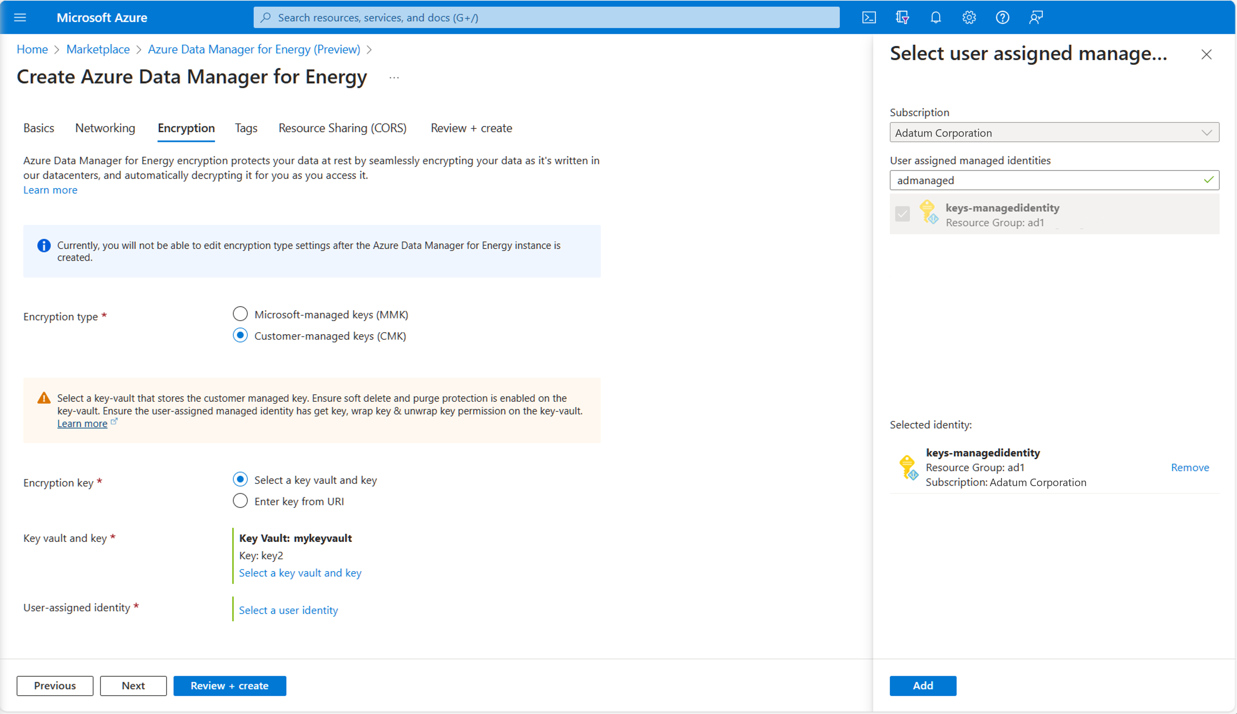Launch Azure Cloud Shell from the top bar
1237x714 pixels.
point(869,17)
